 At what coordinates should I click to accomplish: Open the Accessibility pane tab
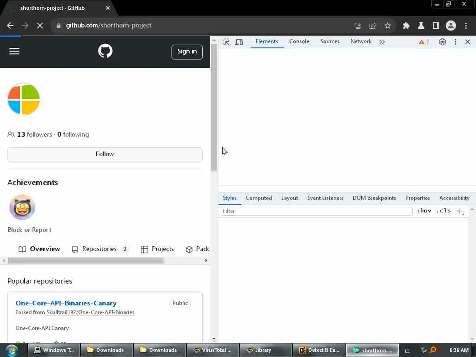click(x=454, y=198)
